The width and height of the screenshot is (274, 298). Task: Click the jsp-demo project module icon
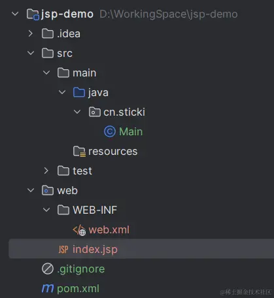[x=33, y=14]
